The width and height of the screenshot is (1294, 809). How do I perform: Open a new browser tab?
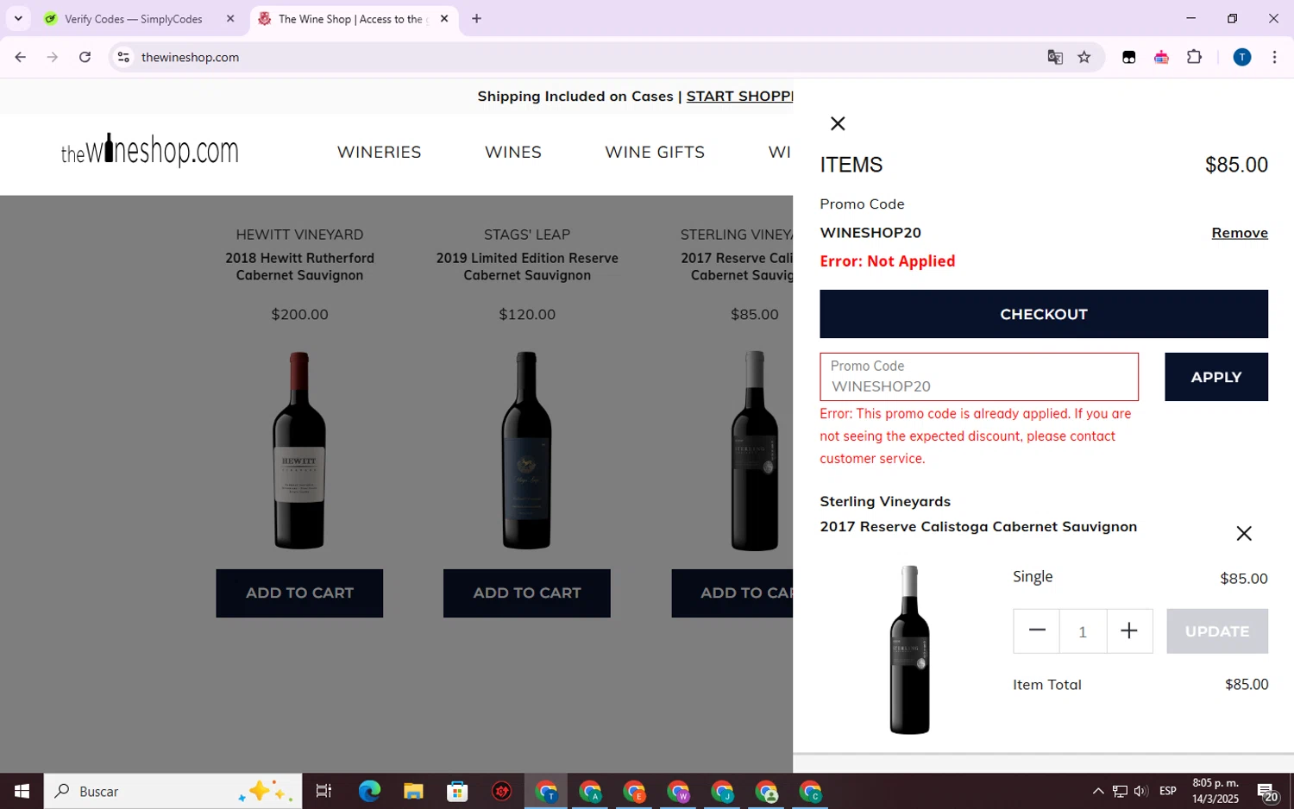pos(476,19)
